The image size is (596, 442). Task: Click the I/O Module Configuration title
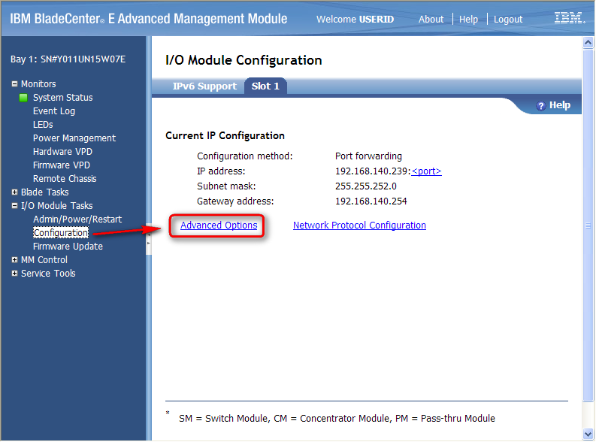pos(244,60)
